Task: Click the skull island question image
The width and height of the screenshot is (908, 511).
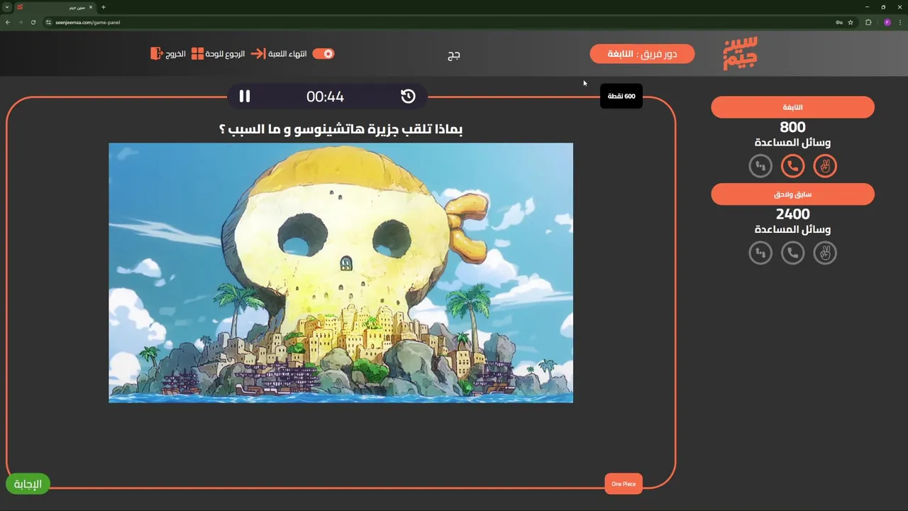Action: 340,273
